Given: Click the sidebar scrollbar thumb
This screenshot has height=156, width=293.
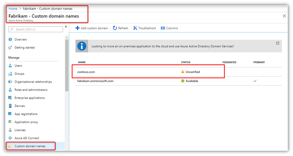Looking at the screenshot, I should (67, 65).
